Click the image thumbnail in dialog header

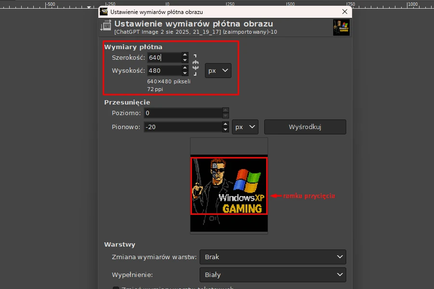[341, 27]
